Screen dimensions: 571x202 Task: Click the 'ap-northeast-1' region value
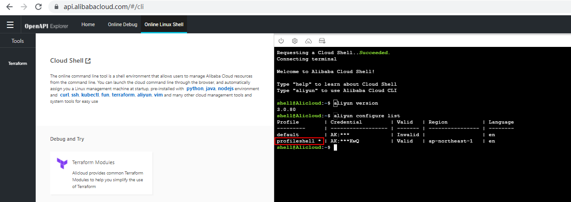(x=451, y=141)
